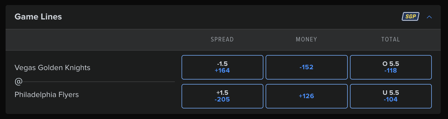This screenshot has width=448, height=119.
Task: Click the TOTAL column header
Action: [x=390, y=39]
